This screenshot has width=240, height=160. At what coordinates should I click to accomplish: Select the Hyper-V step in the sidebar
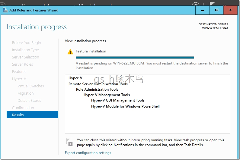coord(19,79)
